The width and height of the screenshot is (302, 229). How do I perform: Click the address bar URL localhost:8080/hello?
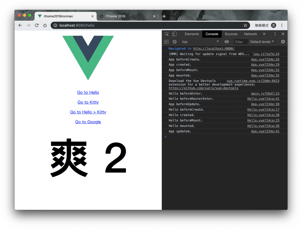77,25
